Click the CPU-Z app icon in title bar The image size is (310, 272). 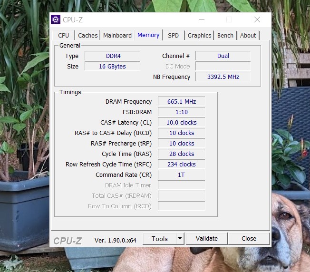coord(56,19)
